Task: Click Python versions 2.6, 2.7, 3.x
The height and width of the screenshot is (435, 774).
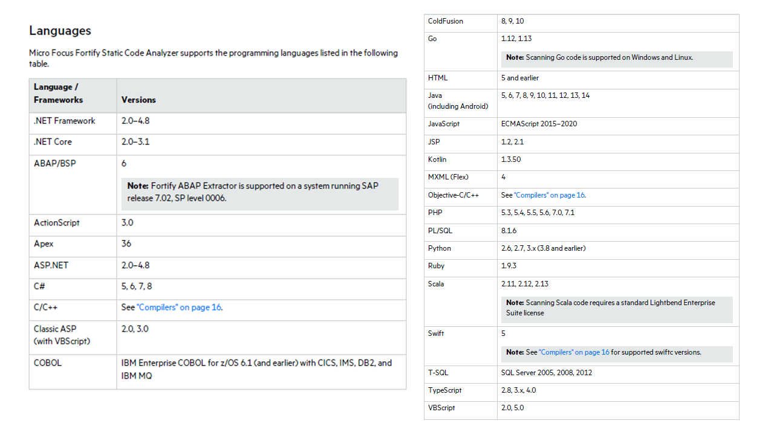Action: pyautogui.click(x=544, y=248)
